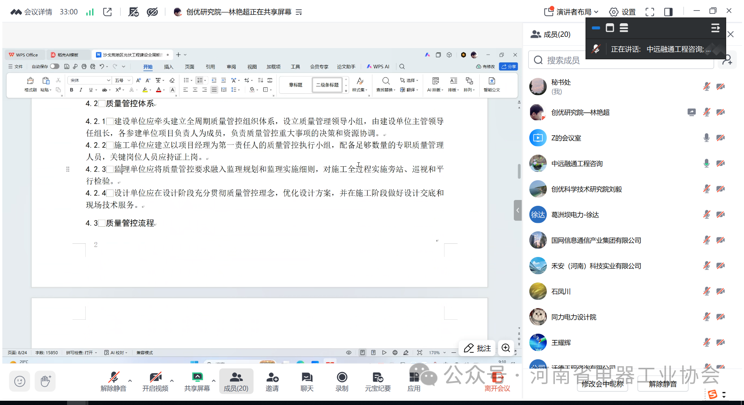Toggle the WPS auto-save switch
The image size is (744, 405).
55,66
